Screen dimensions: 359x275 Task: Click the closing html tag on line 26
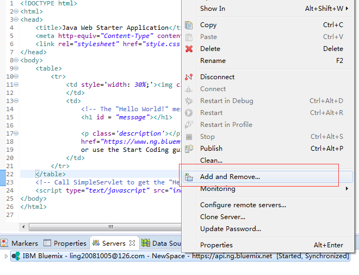(x=33, y=207)
